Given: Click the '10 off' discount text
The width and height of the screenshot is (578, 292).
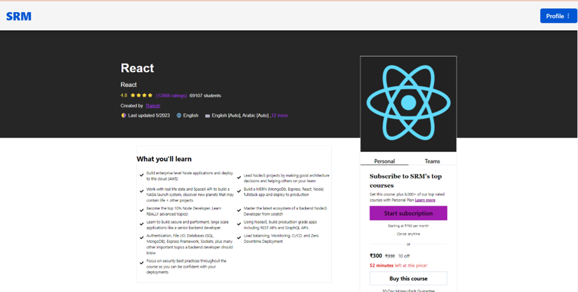Looking at the screenshot, I should pyautogui.click(x=404, y=256).
